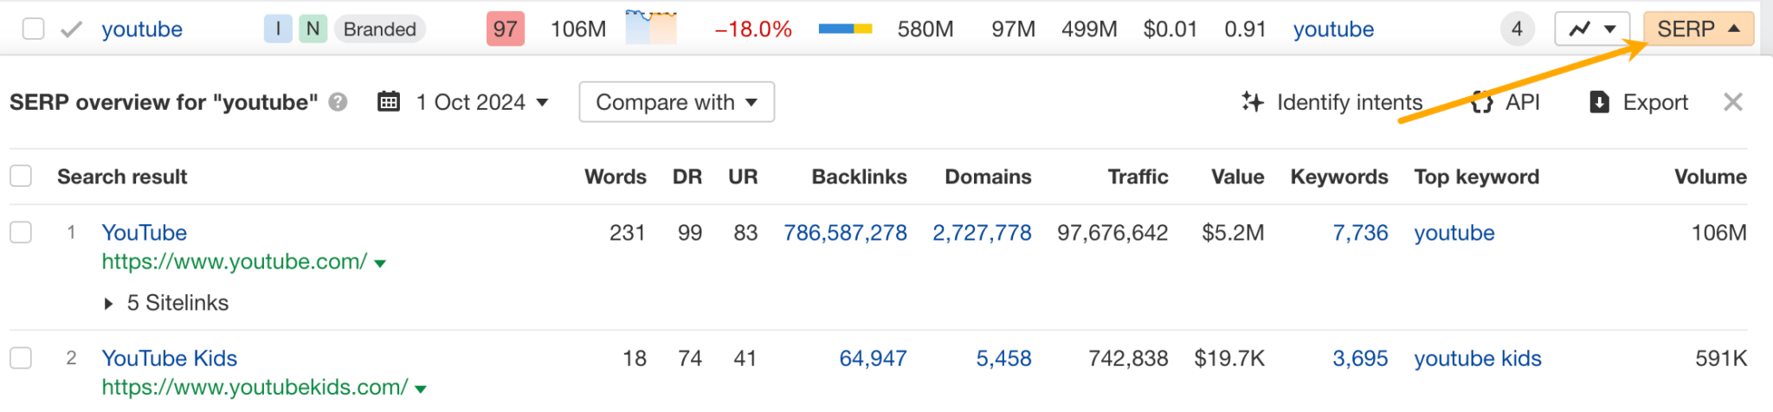Close the SERP overview panel

[x=1732, y=102]
